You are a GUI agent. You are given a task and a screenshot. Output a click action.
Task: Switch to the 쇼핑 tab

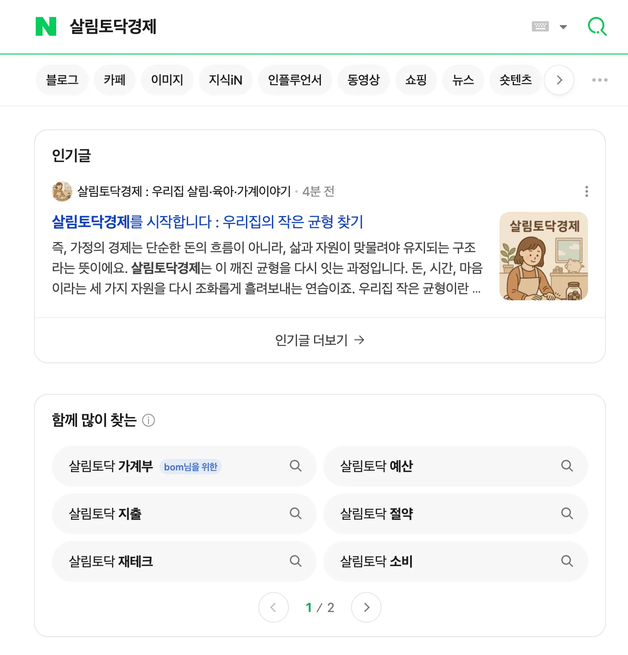pos(416,80)
